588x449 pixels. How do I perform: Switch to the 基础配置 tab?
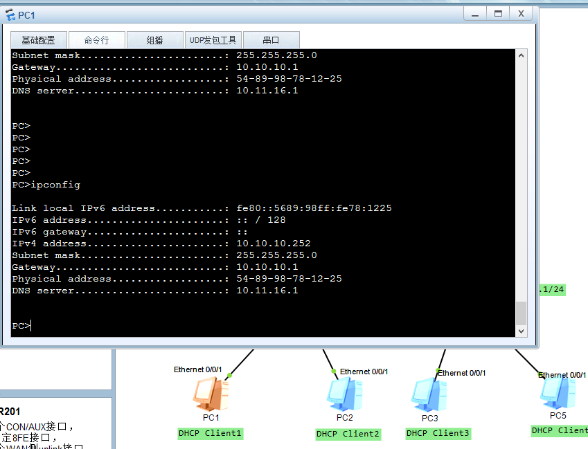38,39
